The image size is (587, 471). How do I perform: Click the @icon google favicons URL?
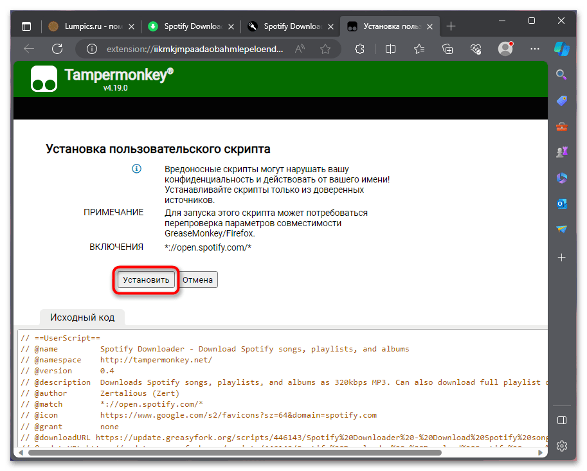click(x=239, y=415)
